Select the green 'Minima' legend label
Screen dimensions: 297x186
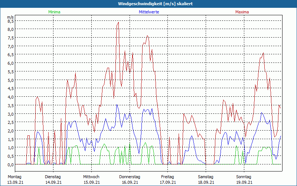(x=54, y=12)
